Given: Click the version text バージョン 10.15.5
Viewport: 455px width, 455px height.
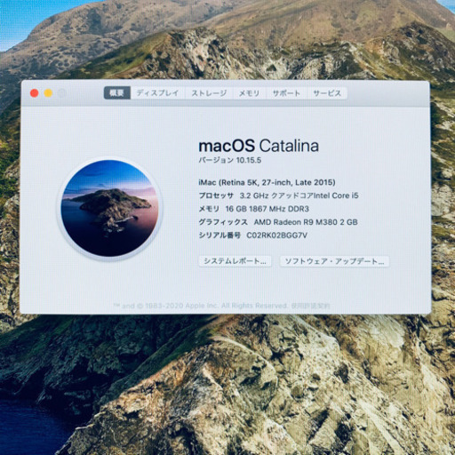Looking at the screenshot, I should click(x=230, y=160).
